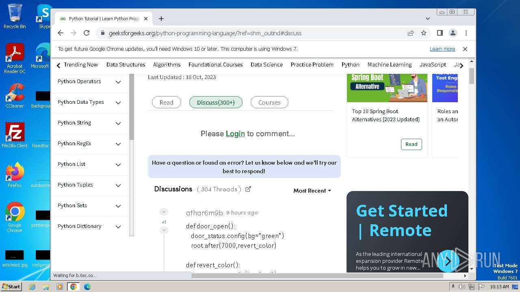Open Chrome three-dot menu
Screen dimensions: 520x292
pos(466,33)
